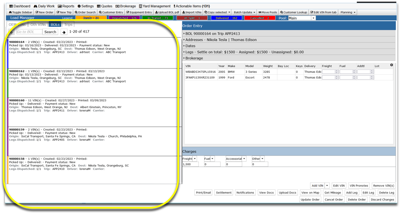Open Customer Lookup
This screenshot has height=218, width=401.
[293, 12]
